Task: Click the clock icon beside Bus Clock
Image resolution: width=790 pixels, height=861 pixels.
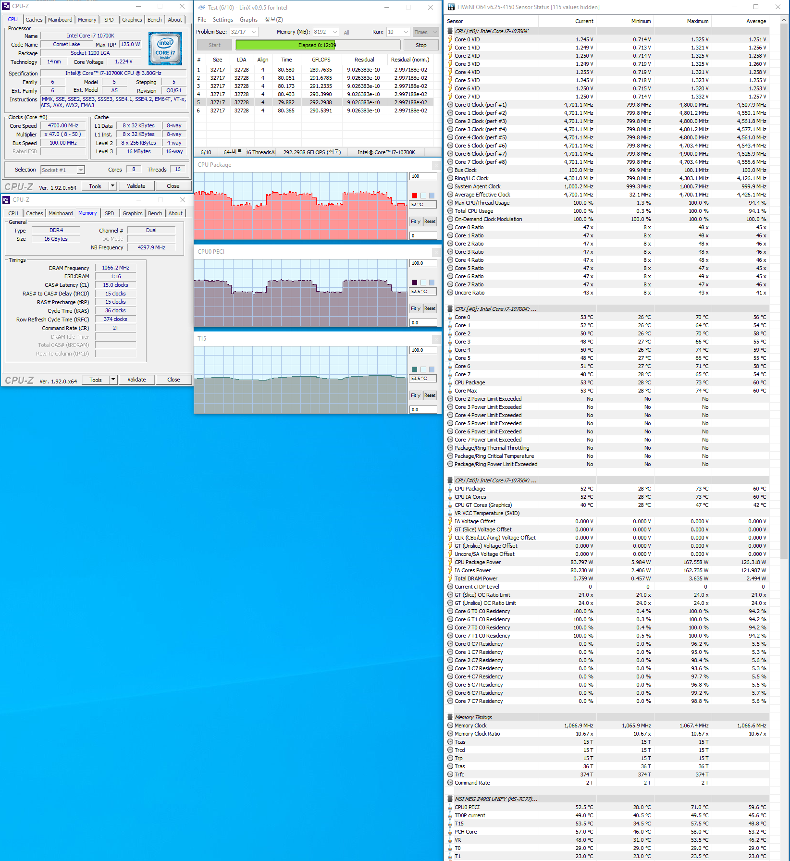Action: tap(450, 170)
